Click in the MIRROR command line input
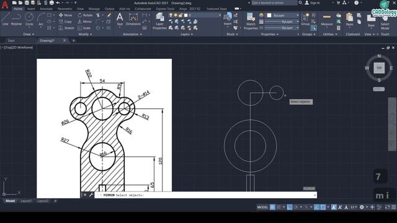This screenshot has height=223, width=397. click(205, 195)
